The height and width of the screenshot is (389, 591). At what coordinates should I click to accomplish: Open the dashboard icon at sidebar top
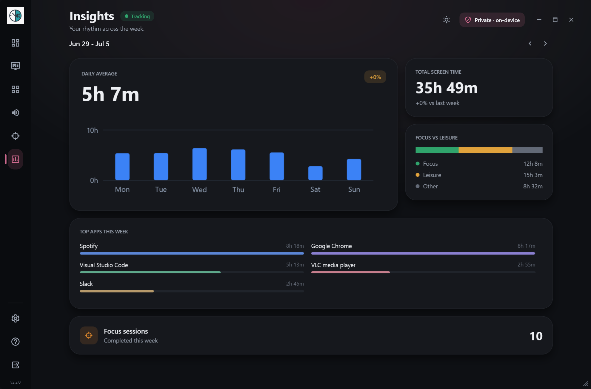(16, 43)
